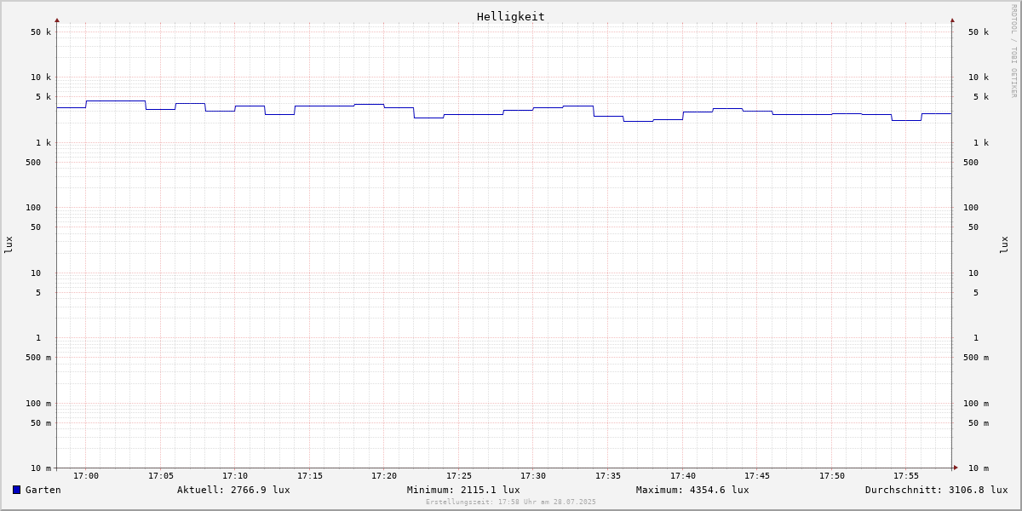This screenshot has height=511, width=1022.
Task: Click the 17:10 time axis label
Action: tap(235, 476)
